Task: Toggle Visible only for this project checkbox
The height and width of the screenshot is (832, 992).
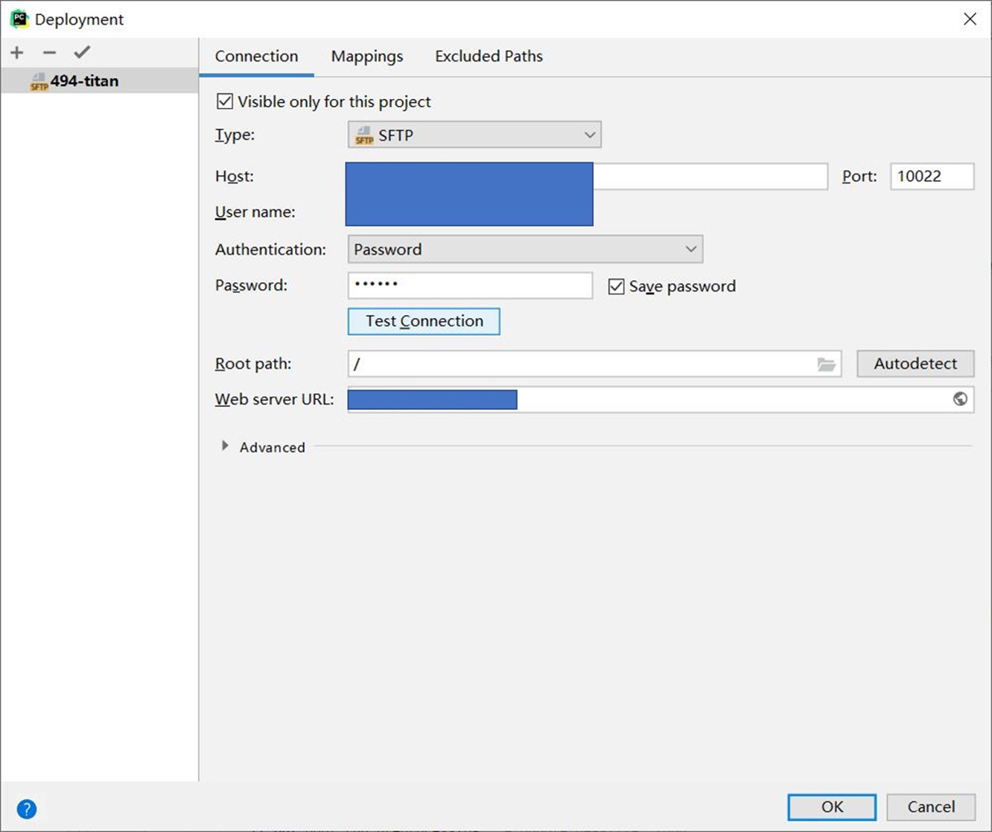Action: click(x=225, y=101)
